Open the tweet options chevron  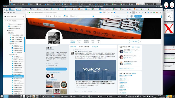116,51
